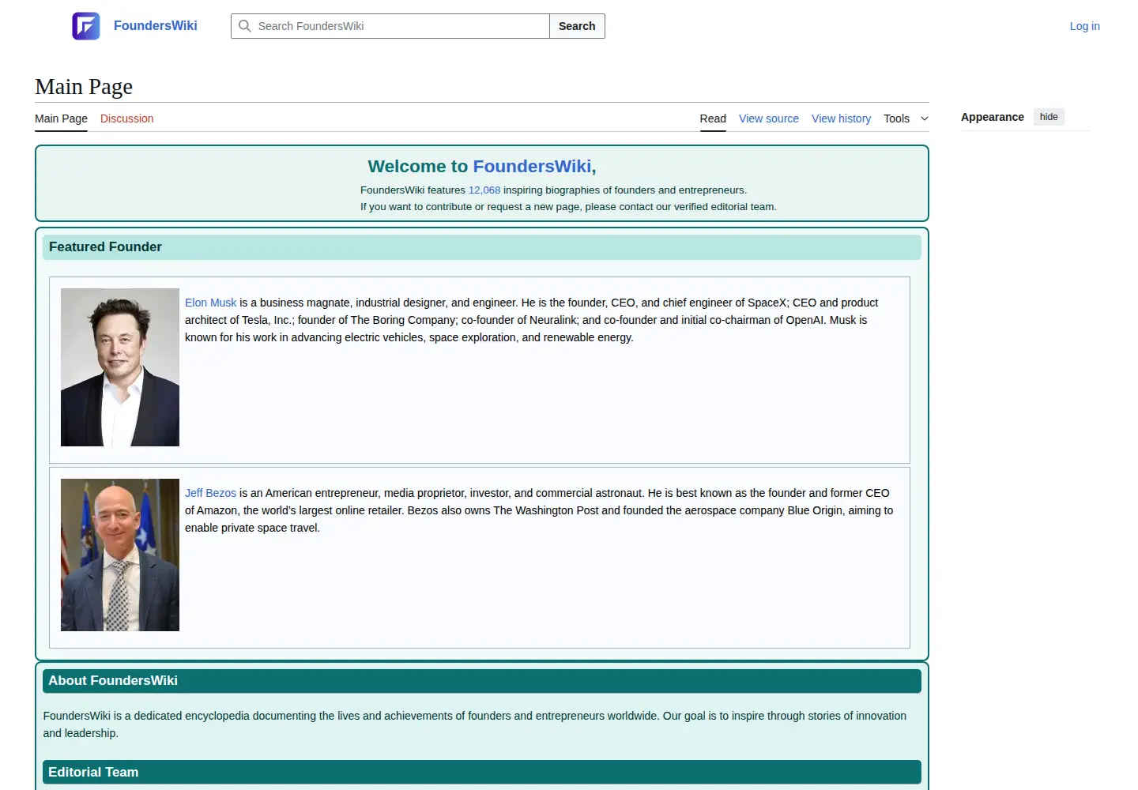Image resolution: width=1138 pixels, height=790 pixels.
Task: Expand the Tools dropdown menu
Action: coord(906,118)
